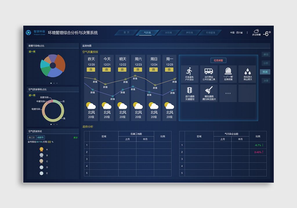Click the orange-brown slice of the pollutant pie
This screenshot has width=297, height=208.
(x=61, y=63)
